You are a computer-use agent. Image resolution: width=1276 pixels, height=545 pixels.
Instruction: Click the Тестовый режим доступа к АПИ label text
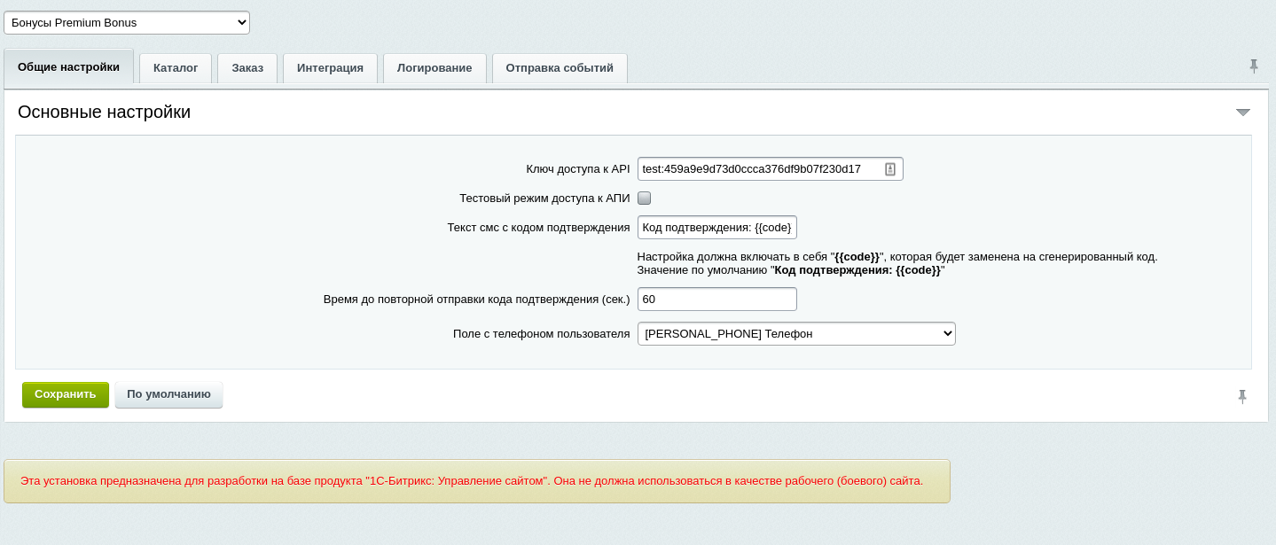click(544, 199)
